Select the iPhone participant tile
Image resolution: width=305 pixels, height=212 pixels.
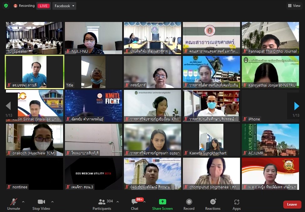[270, 106]
